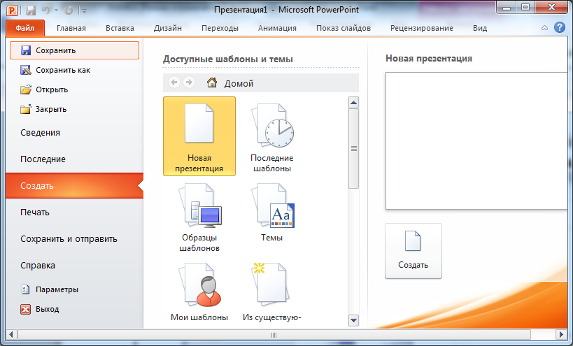
Task: Click the Save icon in quick access toolbar
Action: coord(31,10)
